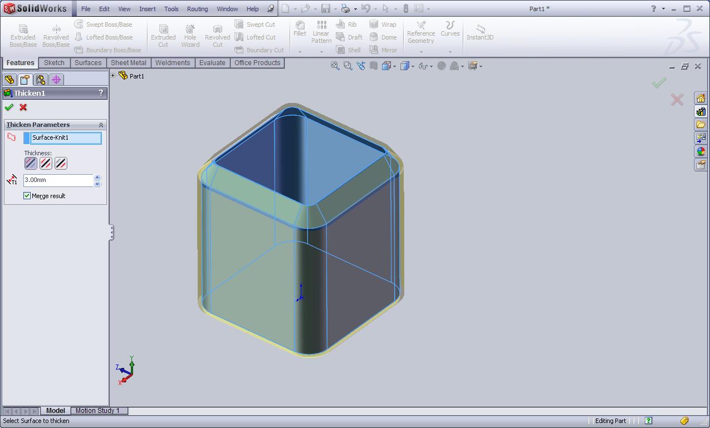Open the Tools menu
Viewport: 710px width, 428px height.
(x=172, y=9)
